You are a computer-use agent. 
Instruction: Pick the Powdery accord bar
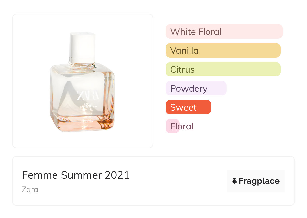(x=196, y=88)
